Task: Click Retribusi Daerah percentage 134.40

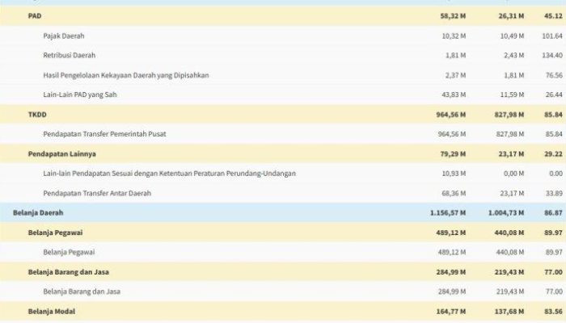Action: coord(552,55)
